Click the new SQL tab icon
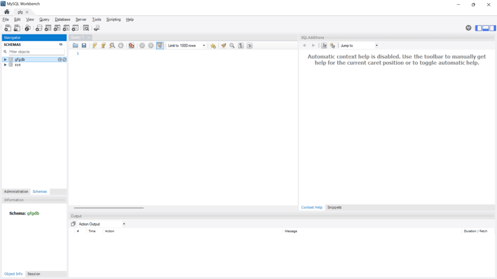The width and height of the screenshot is (497, 279). (8, 28)
